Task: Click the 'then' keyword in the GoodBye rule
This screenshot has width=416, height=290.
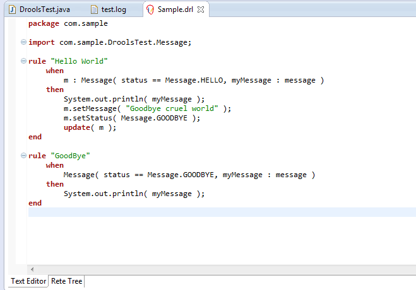Action: (55, 184)
